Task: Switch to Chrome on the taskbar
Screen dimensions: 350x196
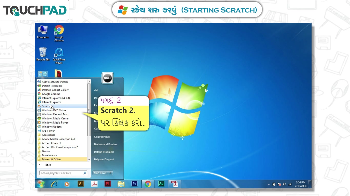Action: point(148,184)
